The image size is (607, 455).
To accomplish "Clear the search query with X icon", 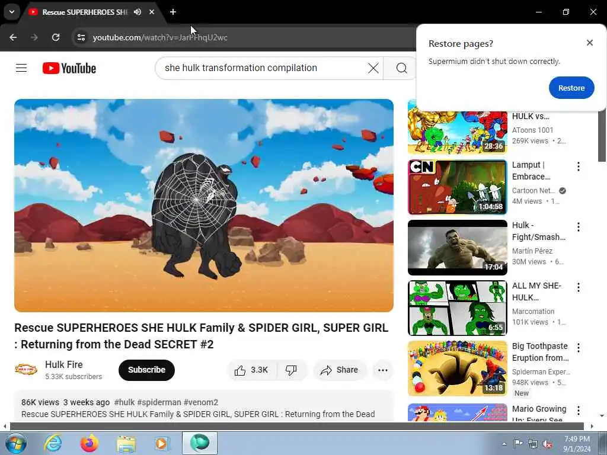I will coord(373,68).
